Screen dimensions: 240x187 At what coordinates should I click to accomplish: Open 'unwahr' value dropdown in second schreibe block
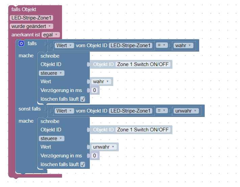[104, 147]
